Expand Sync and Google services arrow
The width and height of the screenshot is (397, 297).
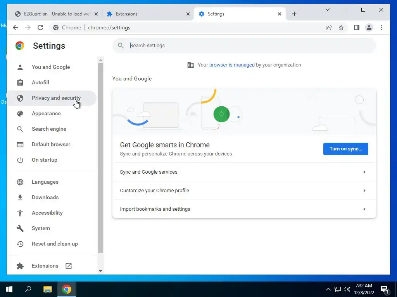click(364, 172)
